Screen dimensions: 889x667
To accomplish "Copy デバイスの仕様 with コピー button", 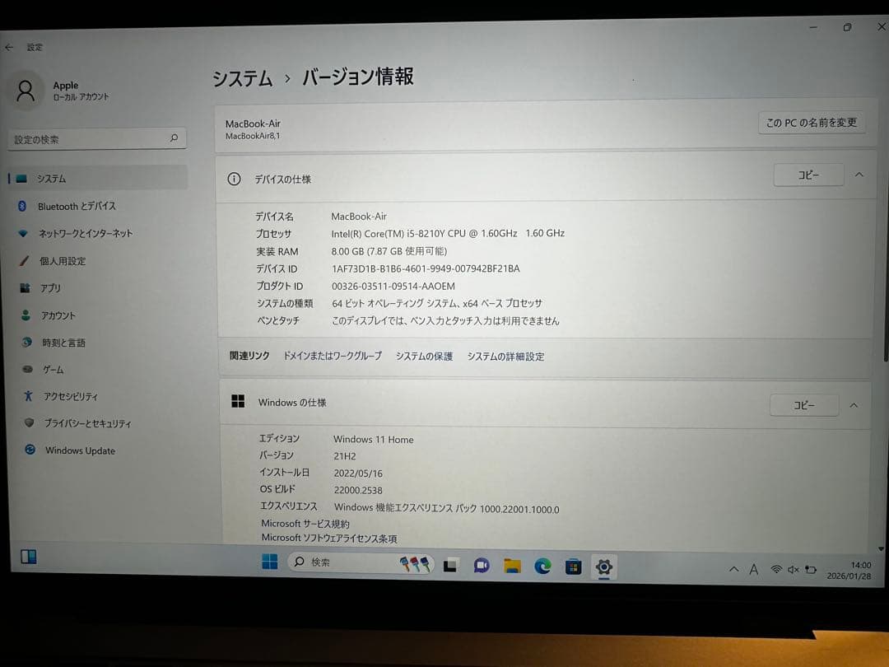I will tap(808, 175).
